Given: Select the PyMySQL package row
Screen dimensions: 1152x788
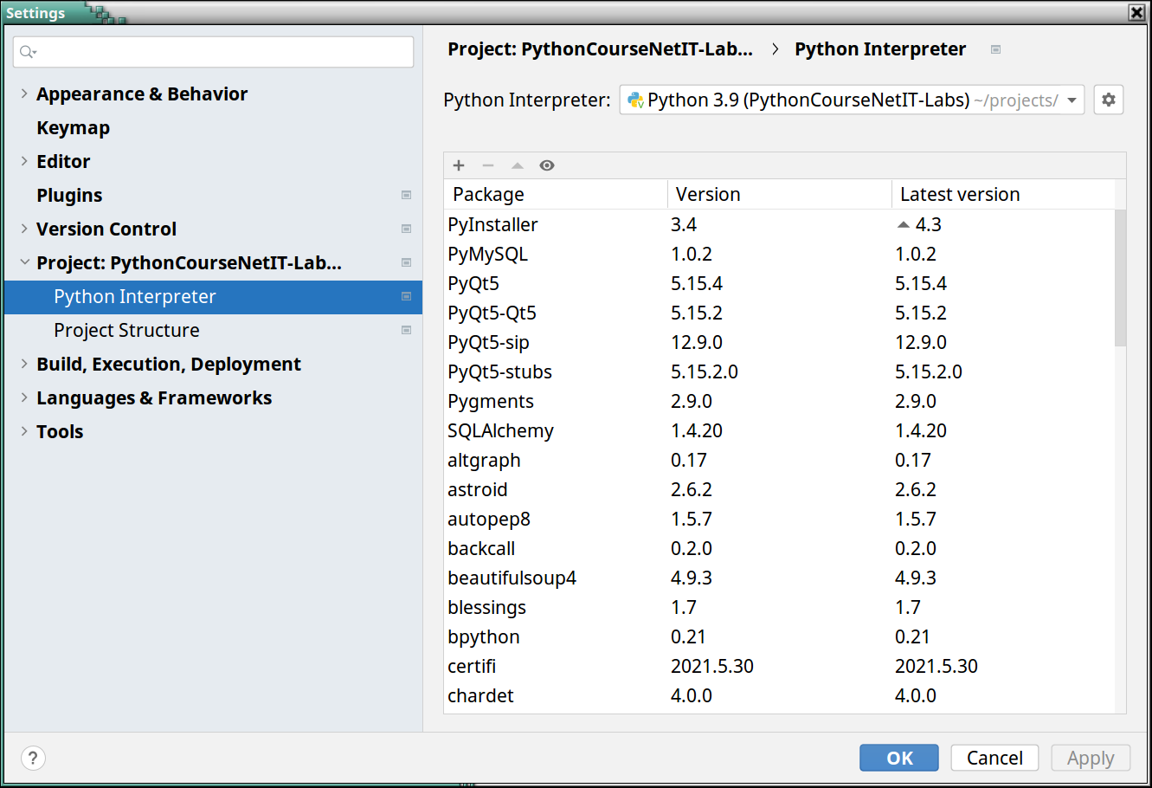Looking at the screenshot, I should coord(780,254).
